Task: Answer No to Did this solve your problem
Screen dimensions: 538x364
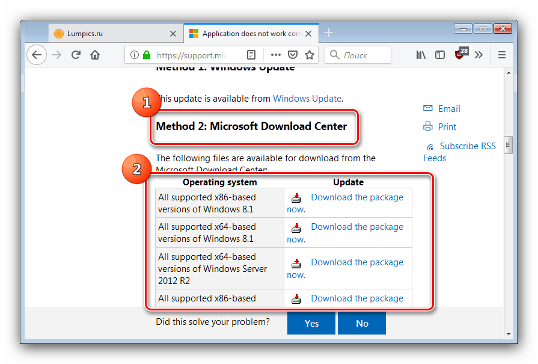Action: point(362,323)
